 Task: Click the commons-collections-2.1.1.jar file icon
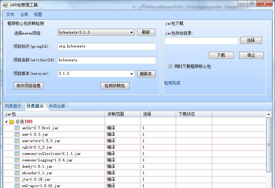[17, 154]
